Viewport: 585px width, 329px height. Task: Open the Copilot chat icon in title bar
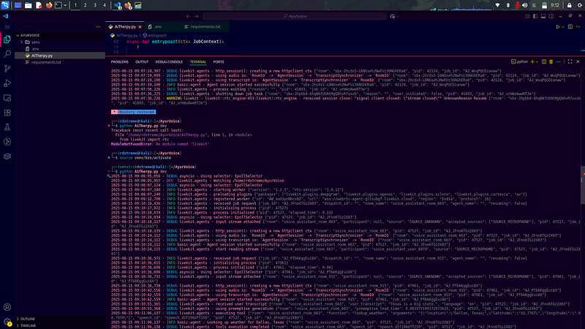(x=393, y=16)
